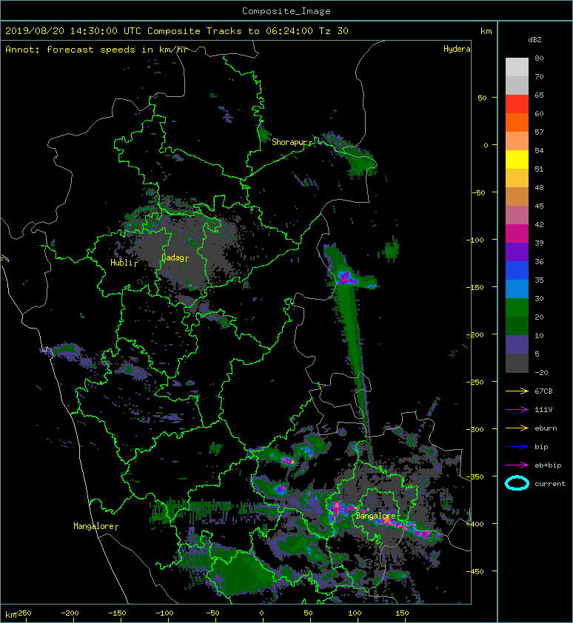The width and height of the screenshot is (573, 623).
Task: Click the 35 value on dBZ scale
Action: click(539, 280)
